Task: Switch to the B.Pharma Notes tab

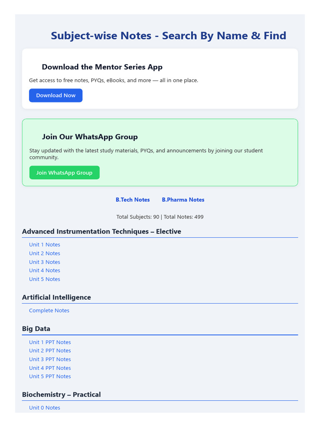Action: 183,200
